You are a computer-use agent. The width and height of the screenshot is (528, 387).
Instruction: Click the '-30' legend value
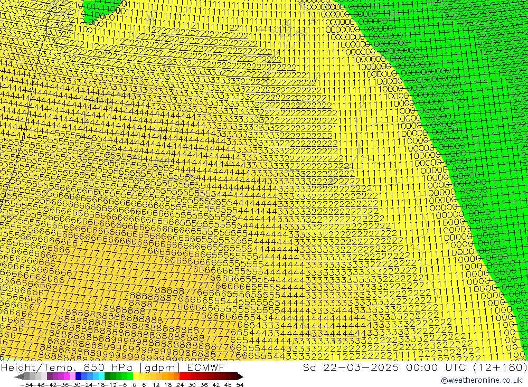[x=75, y=385]
